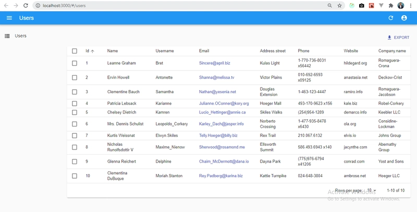
Task: Sort by the Phone column header
Action: [x=303, y=51]
